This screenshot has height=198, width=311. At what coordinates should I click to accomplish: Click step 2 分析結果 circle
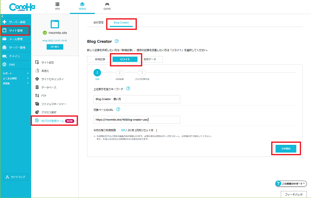tap(119, 73)
